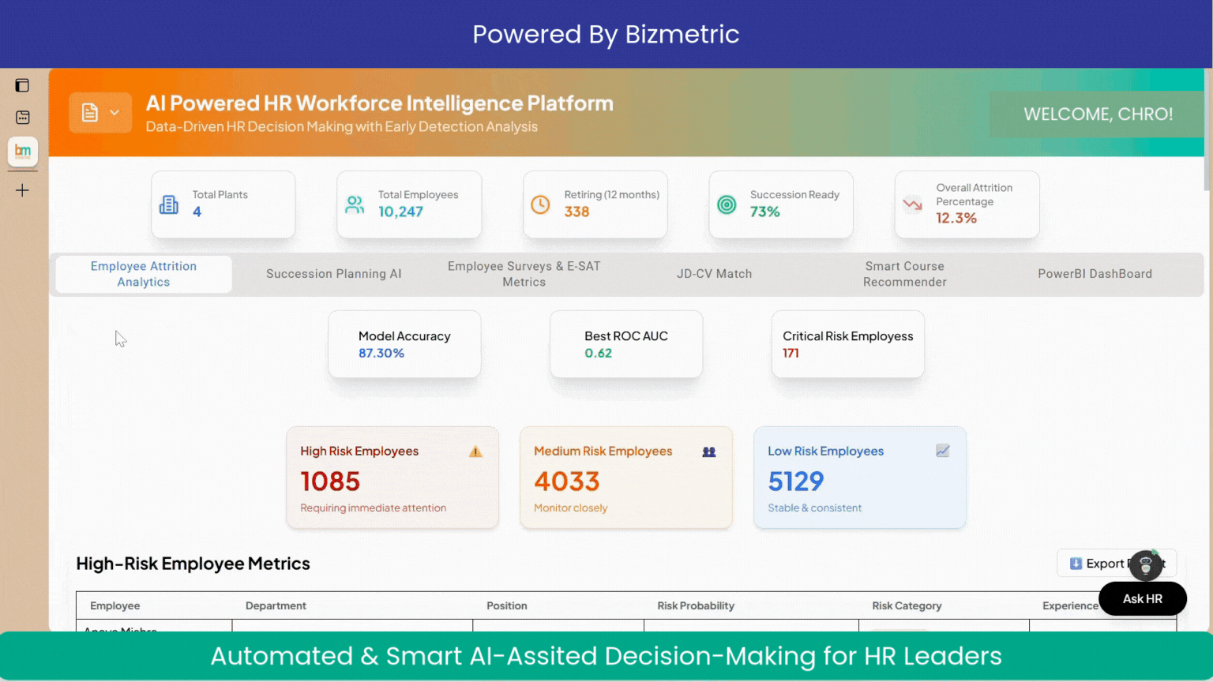Viewport: 1213px width, 682px height.
Task: Switch to Succession Planning AI tab
Action: [333, 274]
